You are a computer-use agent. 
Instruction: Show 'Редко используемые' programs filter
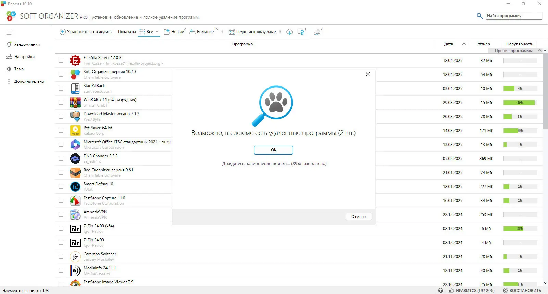(x=252, y=32)
